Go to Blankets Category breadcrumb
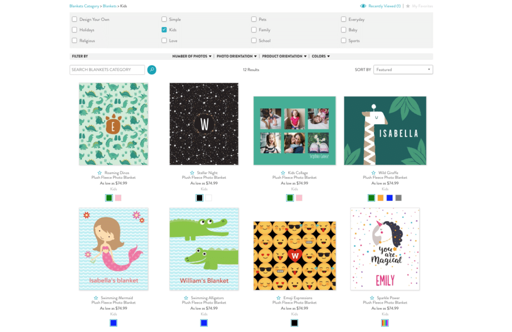This screenshot has width=512, height=332. pyautogui.click(x=84, y=6)
